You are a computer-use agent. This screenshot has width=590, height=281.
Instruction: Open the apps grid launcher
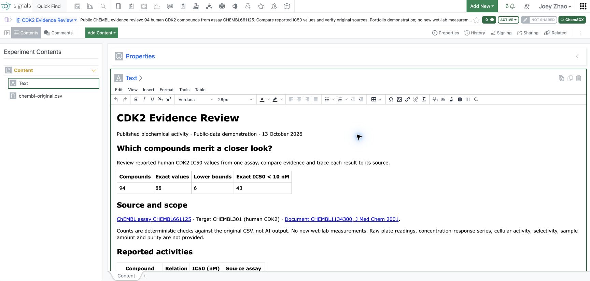pos(583,6)
